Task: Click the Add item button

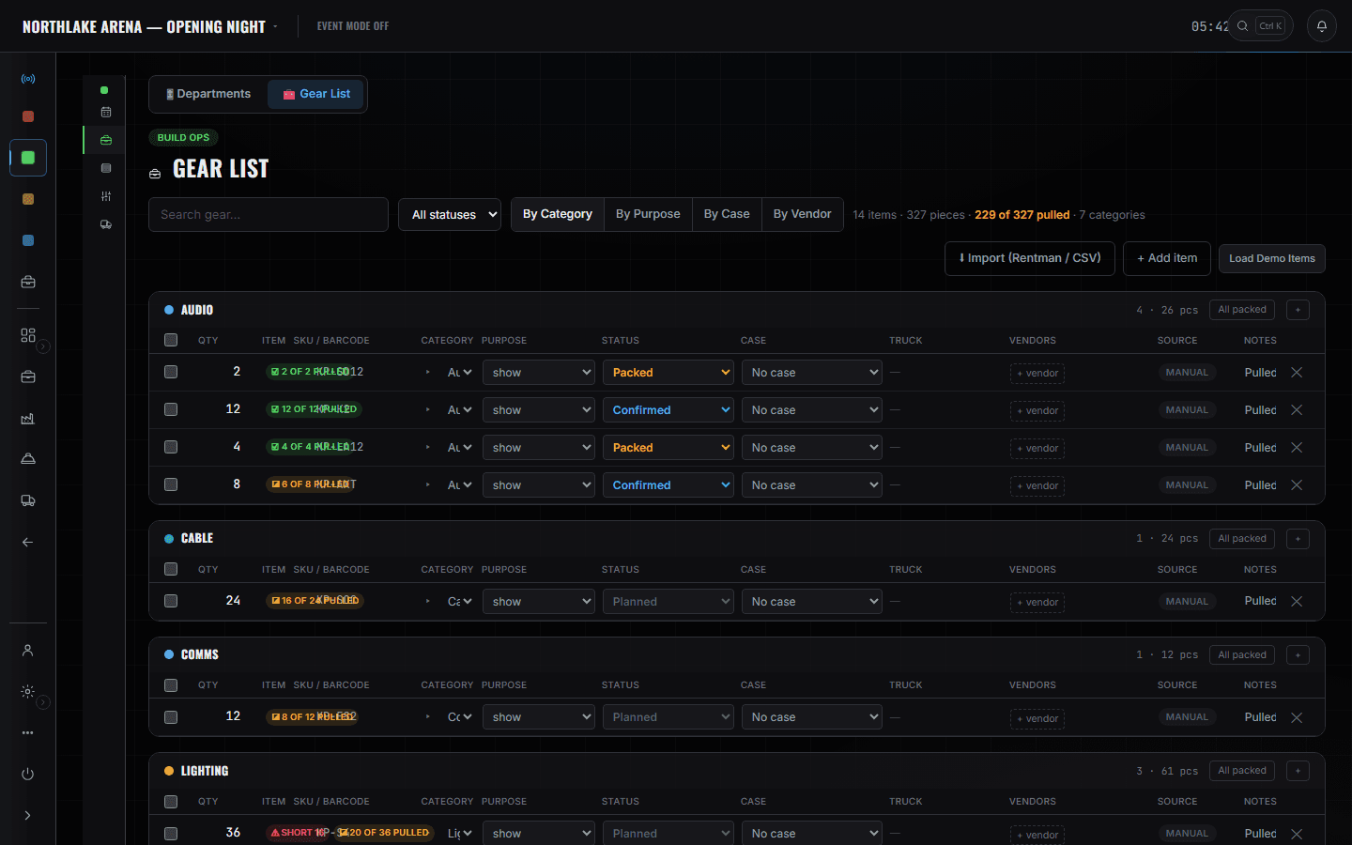Action: (x=1167, y=258)
